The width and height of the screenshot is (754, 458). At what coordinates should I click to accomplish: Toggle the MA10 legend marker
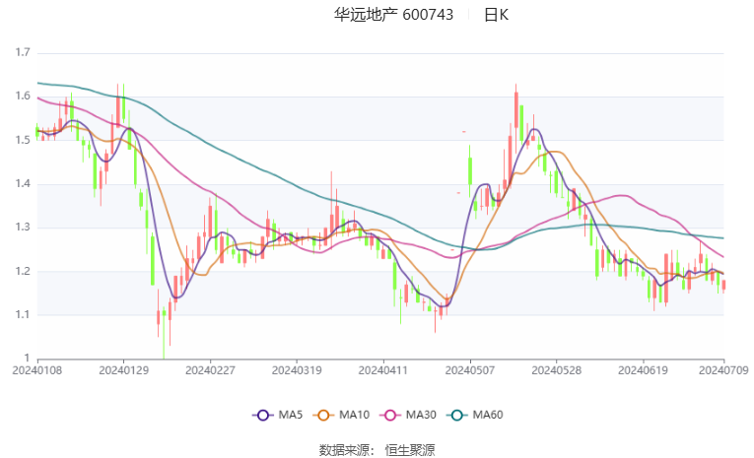(323, 416)
